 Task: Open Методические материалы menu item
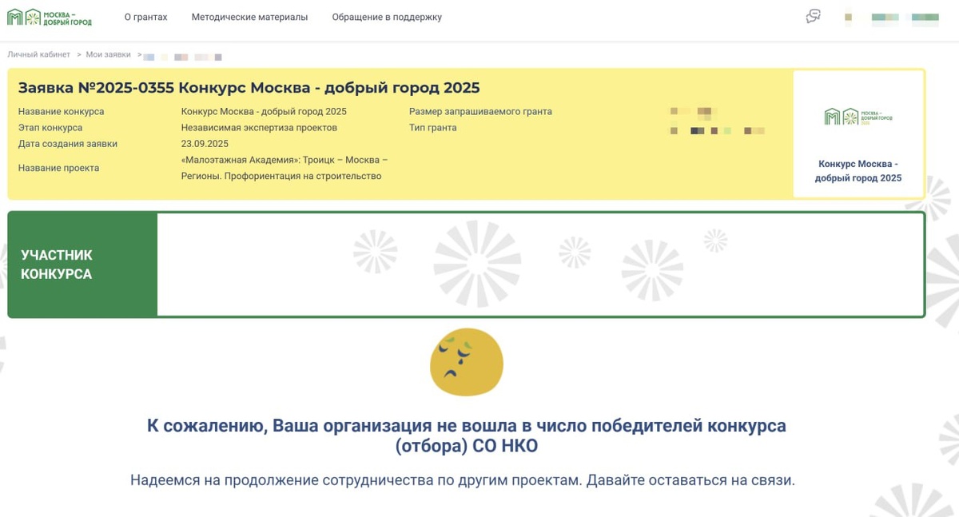(249, 17)
